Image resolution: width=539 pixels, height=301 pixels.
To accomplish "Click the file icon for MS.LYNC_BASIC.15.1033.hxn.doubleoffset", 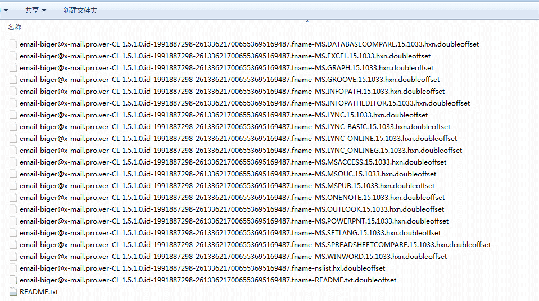I will tap(13, 126).
